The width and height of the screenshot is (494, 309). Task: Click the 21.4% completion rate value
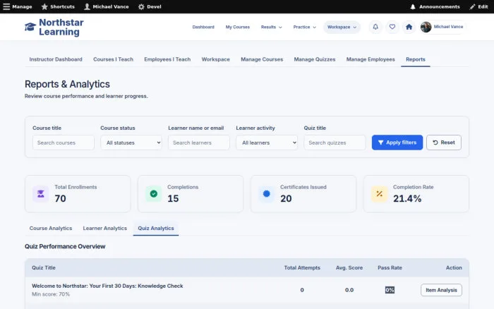[x=407, y=198]
